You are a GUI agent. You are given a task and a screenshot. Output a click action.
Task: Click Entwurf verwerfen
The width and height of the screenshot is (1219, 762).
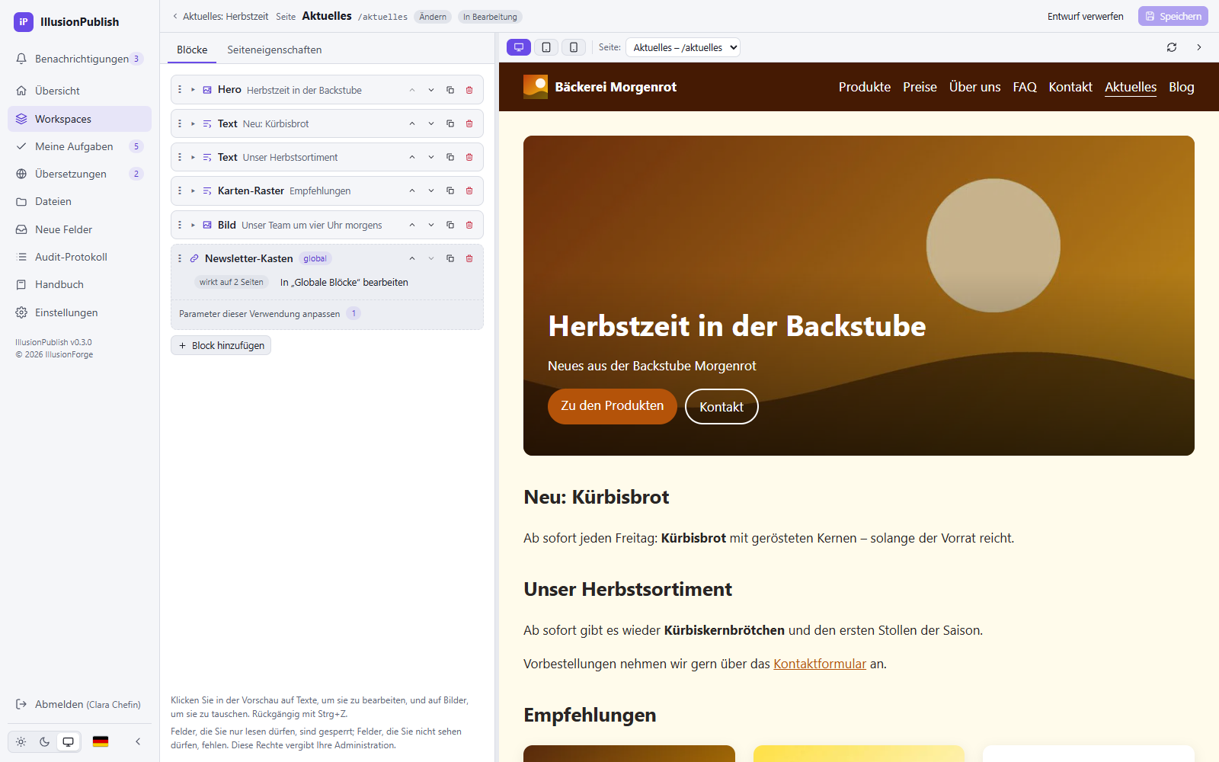[1085, 16]
